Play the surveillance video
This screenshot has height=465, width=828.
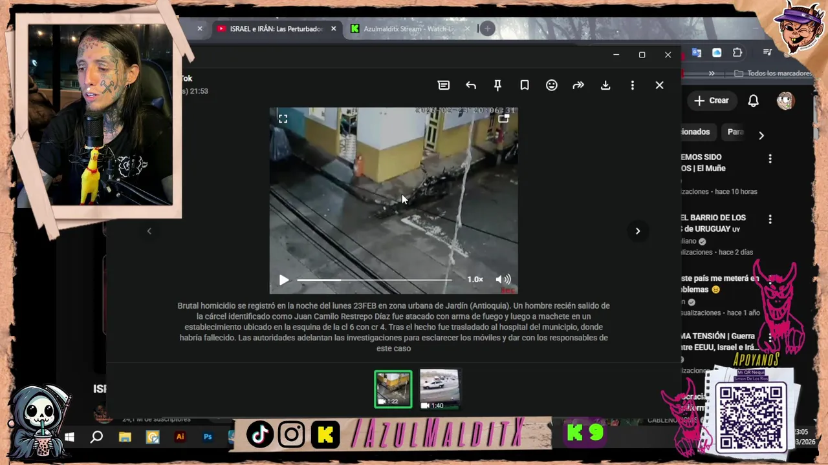pos(283,280)
